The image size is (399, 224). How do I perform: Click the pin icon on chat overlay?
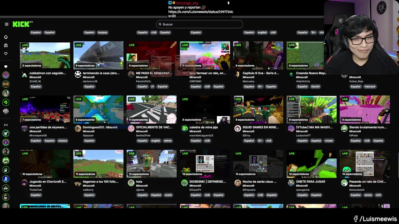point(228,3)
